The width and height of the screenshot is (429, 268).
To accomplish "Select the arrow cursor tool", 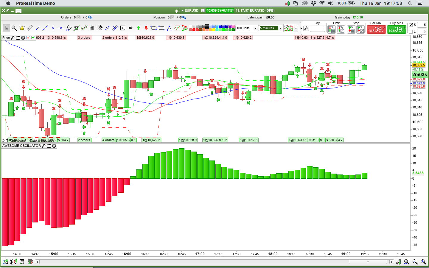I will pyautogui.click(x=6, y=28).
